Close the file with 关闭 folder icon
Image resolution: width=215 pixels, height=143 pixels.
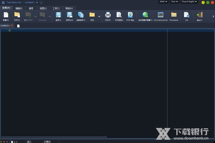92,15
